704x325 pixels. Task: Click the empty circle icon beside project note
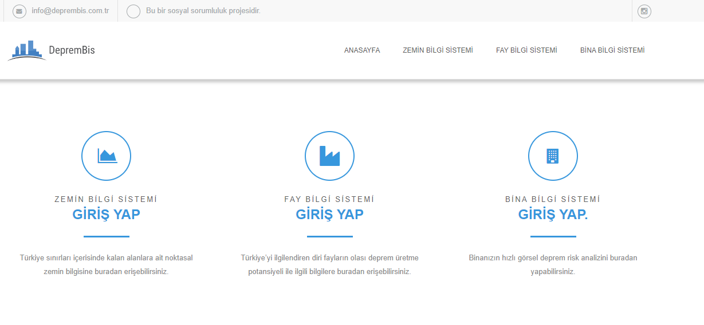pyautogui.click(x=133, y=11)
